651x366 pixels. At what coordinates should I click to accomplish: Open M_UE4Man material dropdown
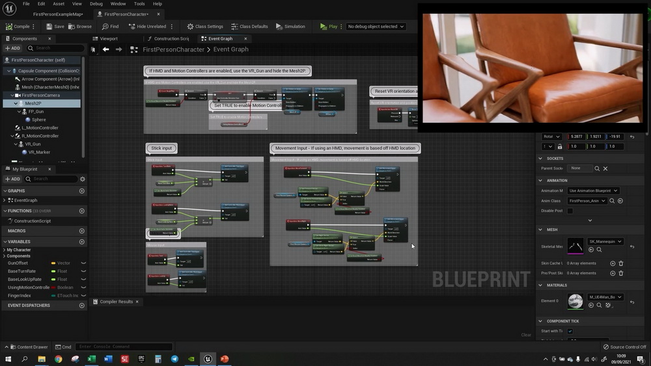point(605,297)
